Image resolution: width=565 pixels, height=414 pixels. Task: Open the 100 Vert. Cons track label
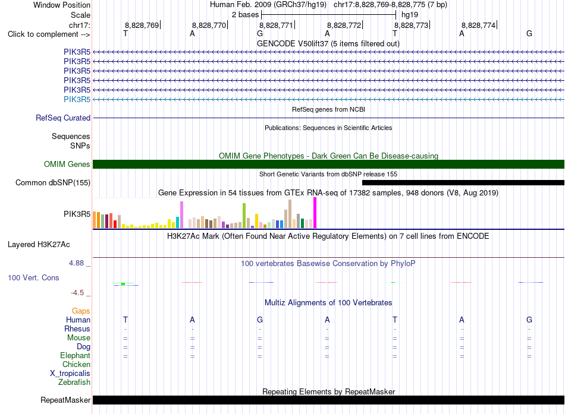(33, 277)
